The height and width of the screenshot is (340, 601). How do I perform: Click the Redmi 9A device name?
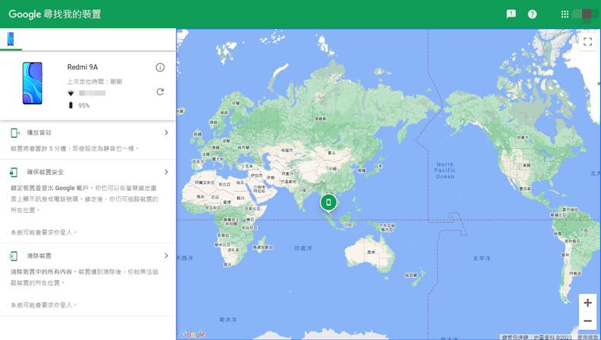pyautogui.click(x=83, y=67)
